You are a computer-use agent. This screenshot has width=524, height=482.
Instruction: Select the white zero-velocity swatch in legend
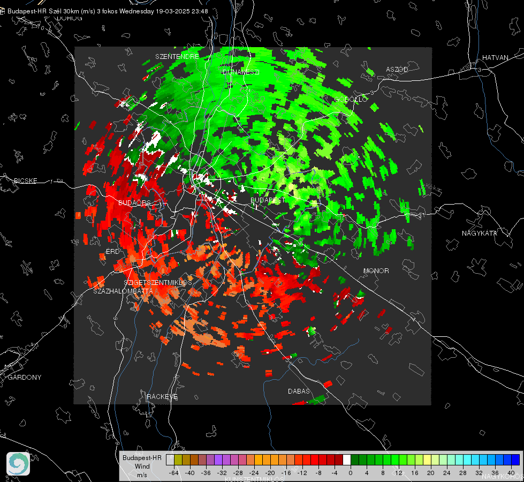click(347, 460)
